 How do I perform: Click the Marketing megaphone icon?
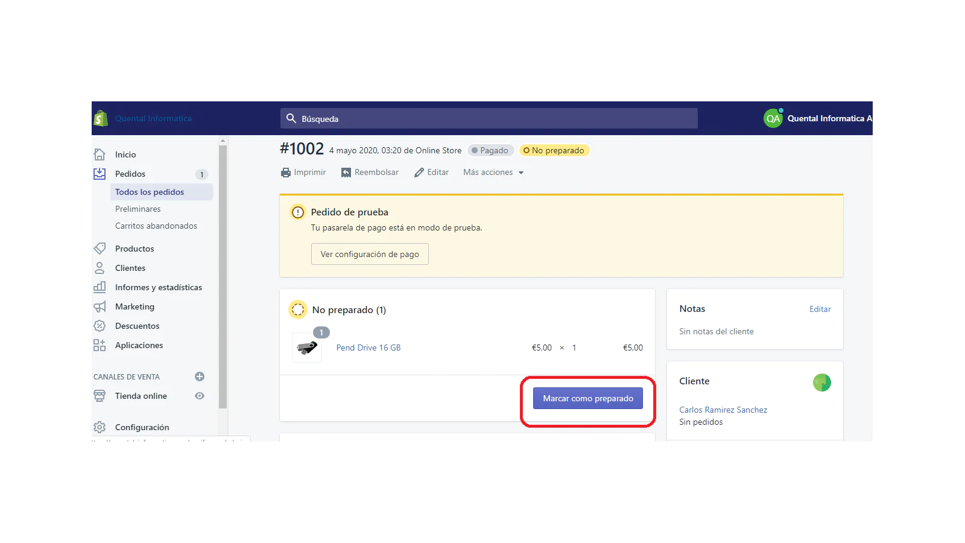(x=100, y=306)
